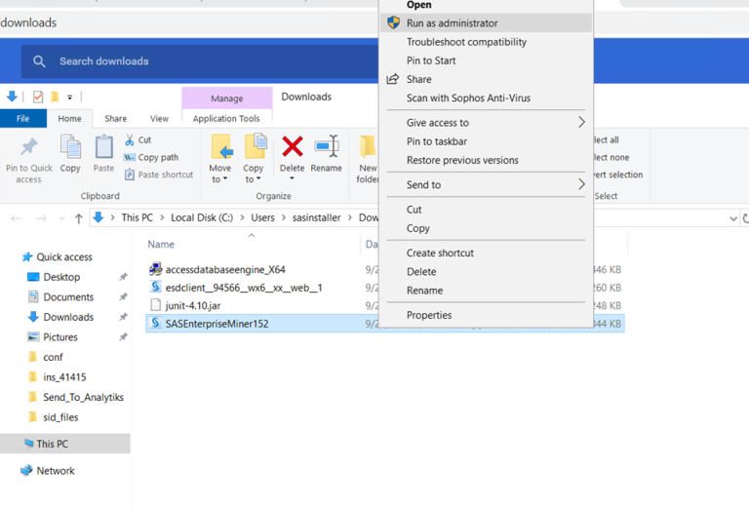Image resolution: width=749 pixels, height=509 pixels.
Task: Open Documents in navigation pane
Action: tap(68, 297)
